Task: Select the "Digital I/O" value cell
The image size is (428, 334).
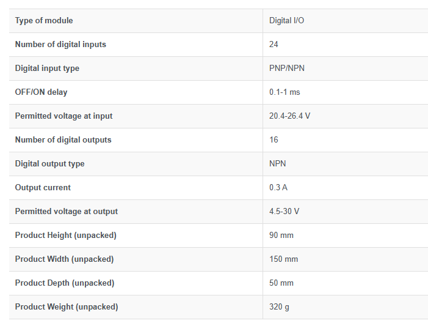Action: pyautogui.click(x=286, y=21)
